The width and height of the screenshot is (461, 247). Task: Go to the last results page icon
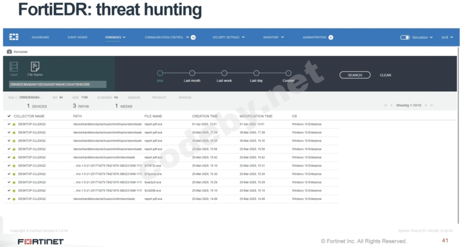tap(432, 106)
